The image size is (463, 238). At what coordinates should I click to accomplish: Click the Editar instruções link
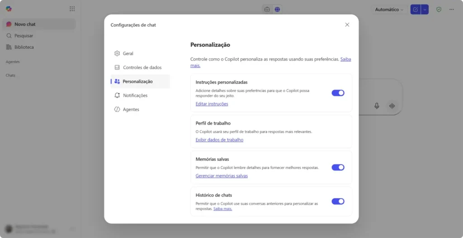pos(212,104)
